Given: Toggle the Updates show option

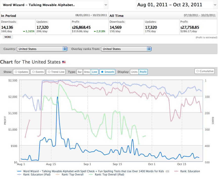Looking at the screenshot, I should [21, 72].
